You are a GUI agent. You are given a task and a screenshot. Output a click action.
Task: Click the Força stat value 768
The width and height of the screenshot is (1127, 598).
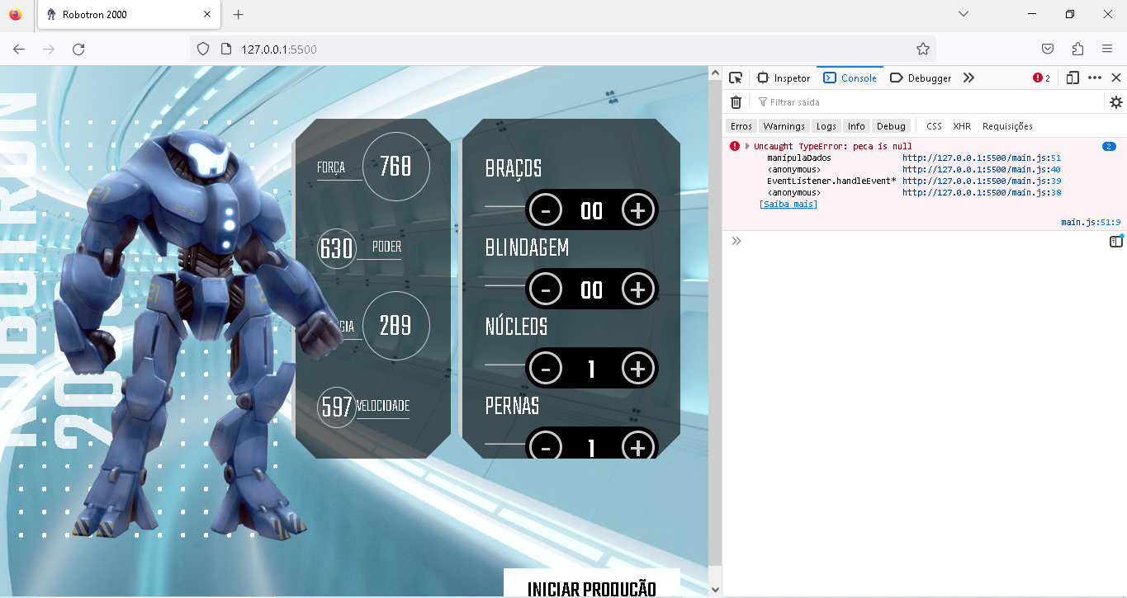tap(395, 167)
